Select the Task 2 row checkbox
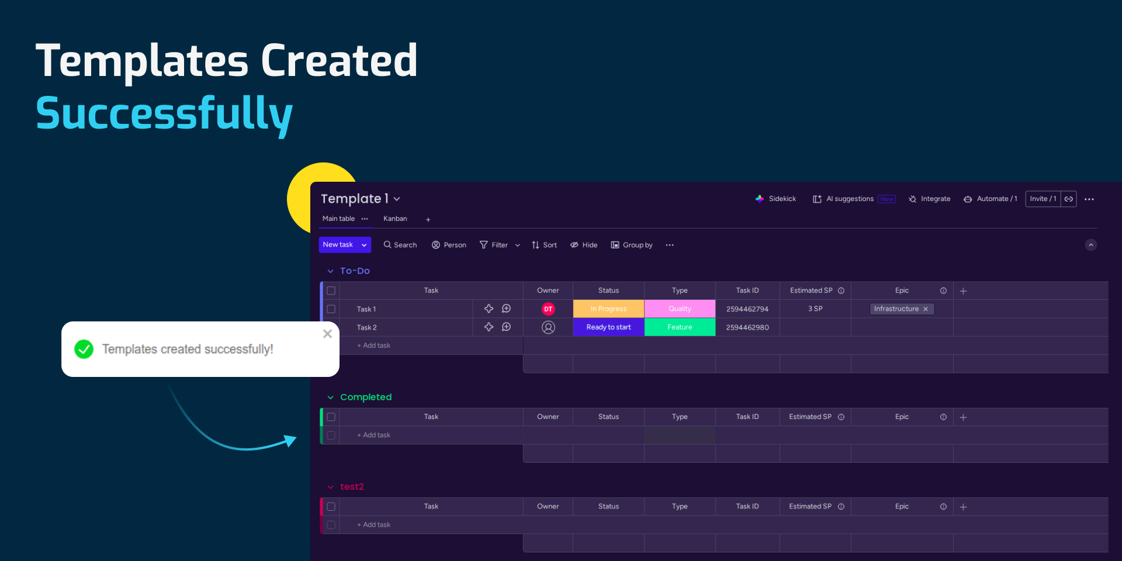This screenshot has height=561, width=1122. pyautogui.click(x=331, y=327)
